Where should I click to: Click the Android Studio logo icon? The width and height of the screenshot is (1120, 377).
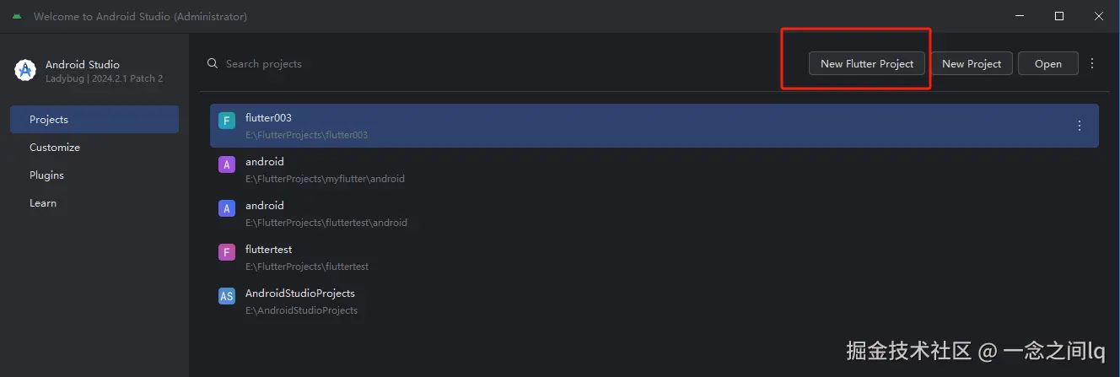pyautogui.click(x=24, y=71)
